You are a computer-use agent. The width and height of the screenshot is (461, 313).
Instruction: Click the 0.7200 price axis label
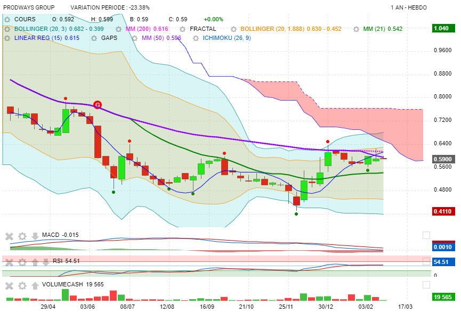[x=443, y=120]
